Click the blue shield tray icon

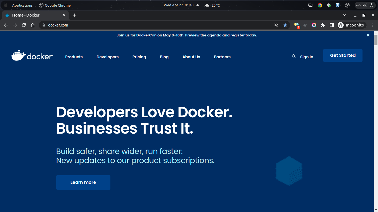pos(338,5)
